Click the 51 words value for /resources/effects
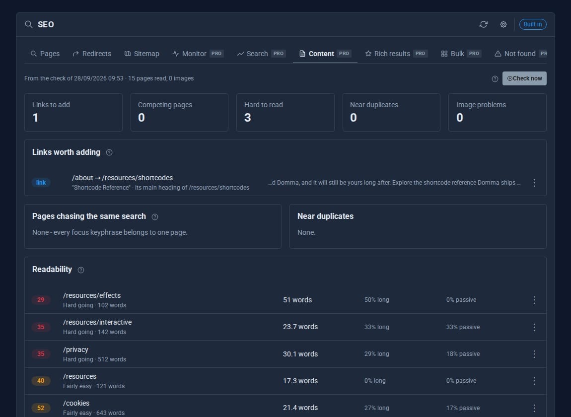This screenshot has width=571, height=417. 297,300
